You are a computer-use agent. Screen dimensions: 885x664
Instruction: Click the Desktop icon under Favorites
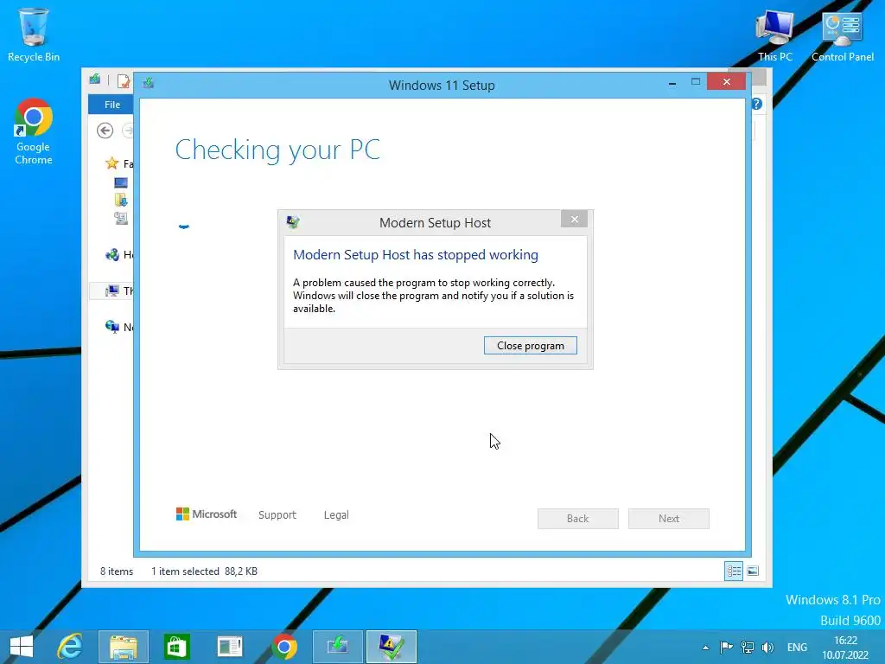(121, 183)
